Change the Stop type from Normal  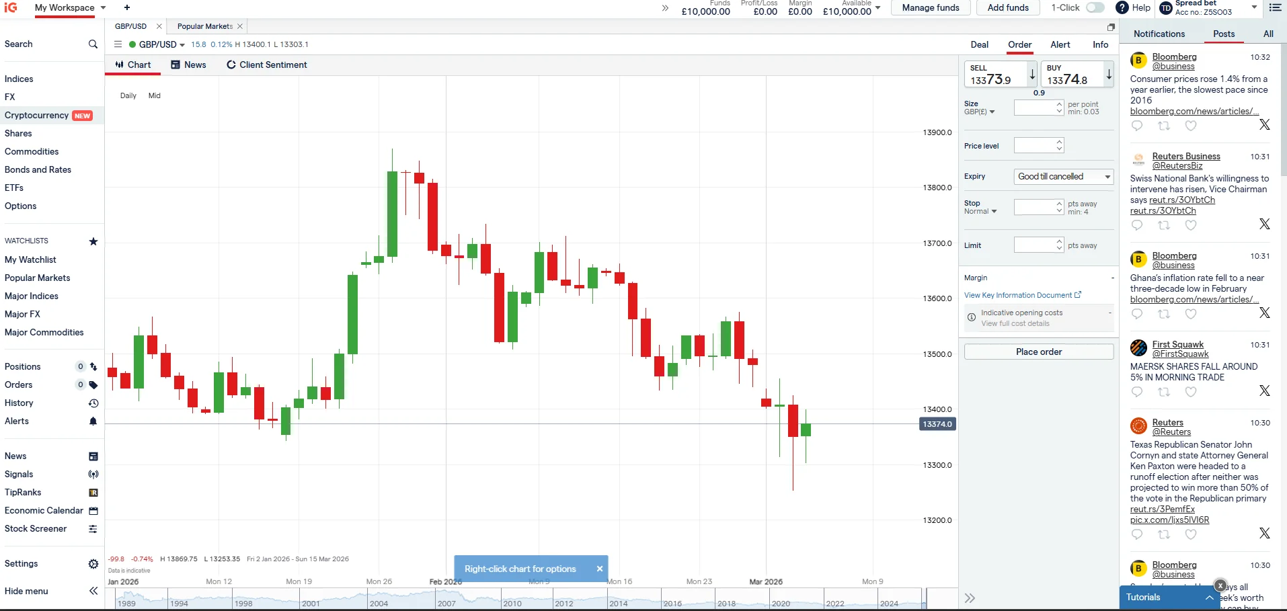[x=982, y=212]
